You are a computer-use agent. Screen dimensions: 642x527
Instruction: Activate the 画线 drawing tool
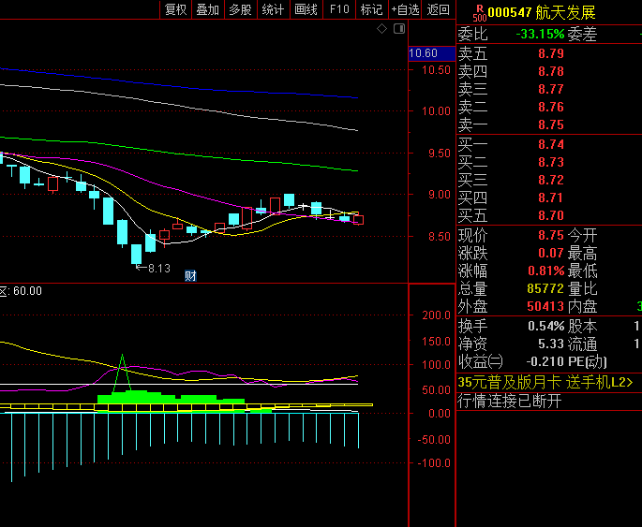tap(306, 9)
